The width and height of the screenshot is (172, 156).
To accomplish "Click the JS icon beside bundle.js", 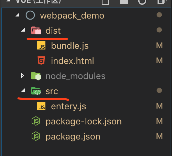I will (x=41, y=45).
